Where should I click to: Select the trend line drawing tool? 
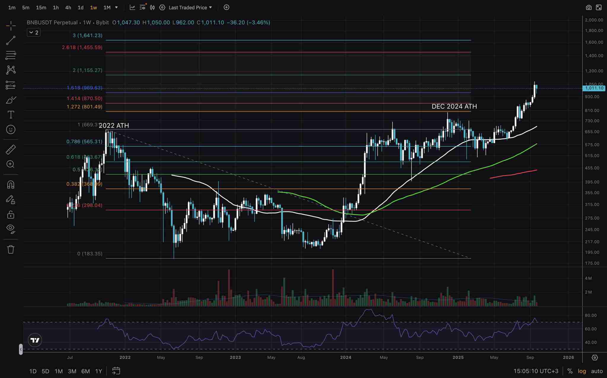[x=11, y=41]
